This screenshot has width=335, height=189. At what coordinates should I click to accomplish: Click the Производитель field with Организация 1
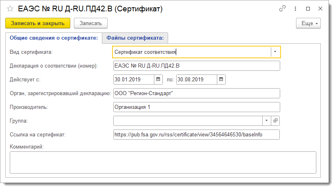point(197,107)
